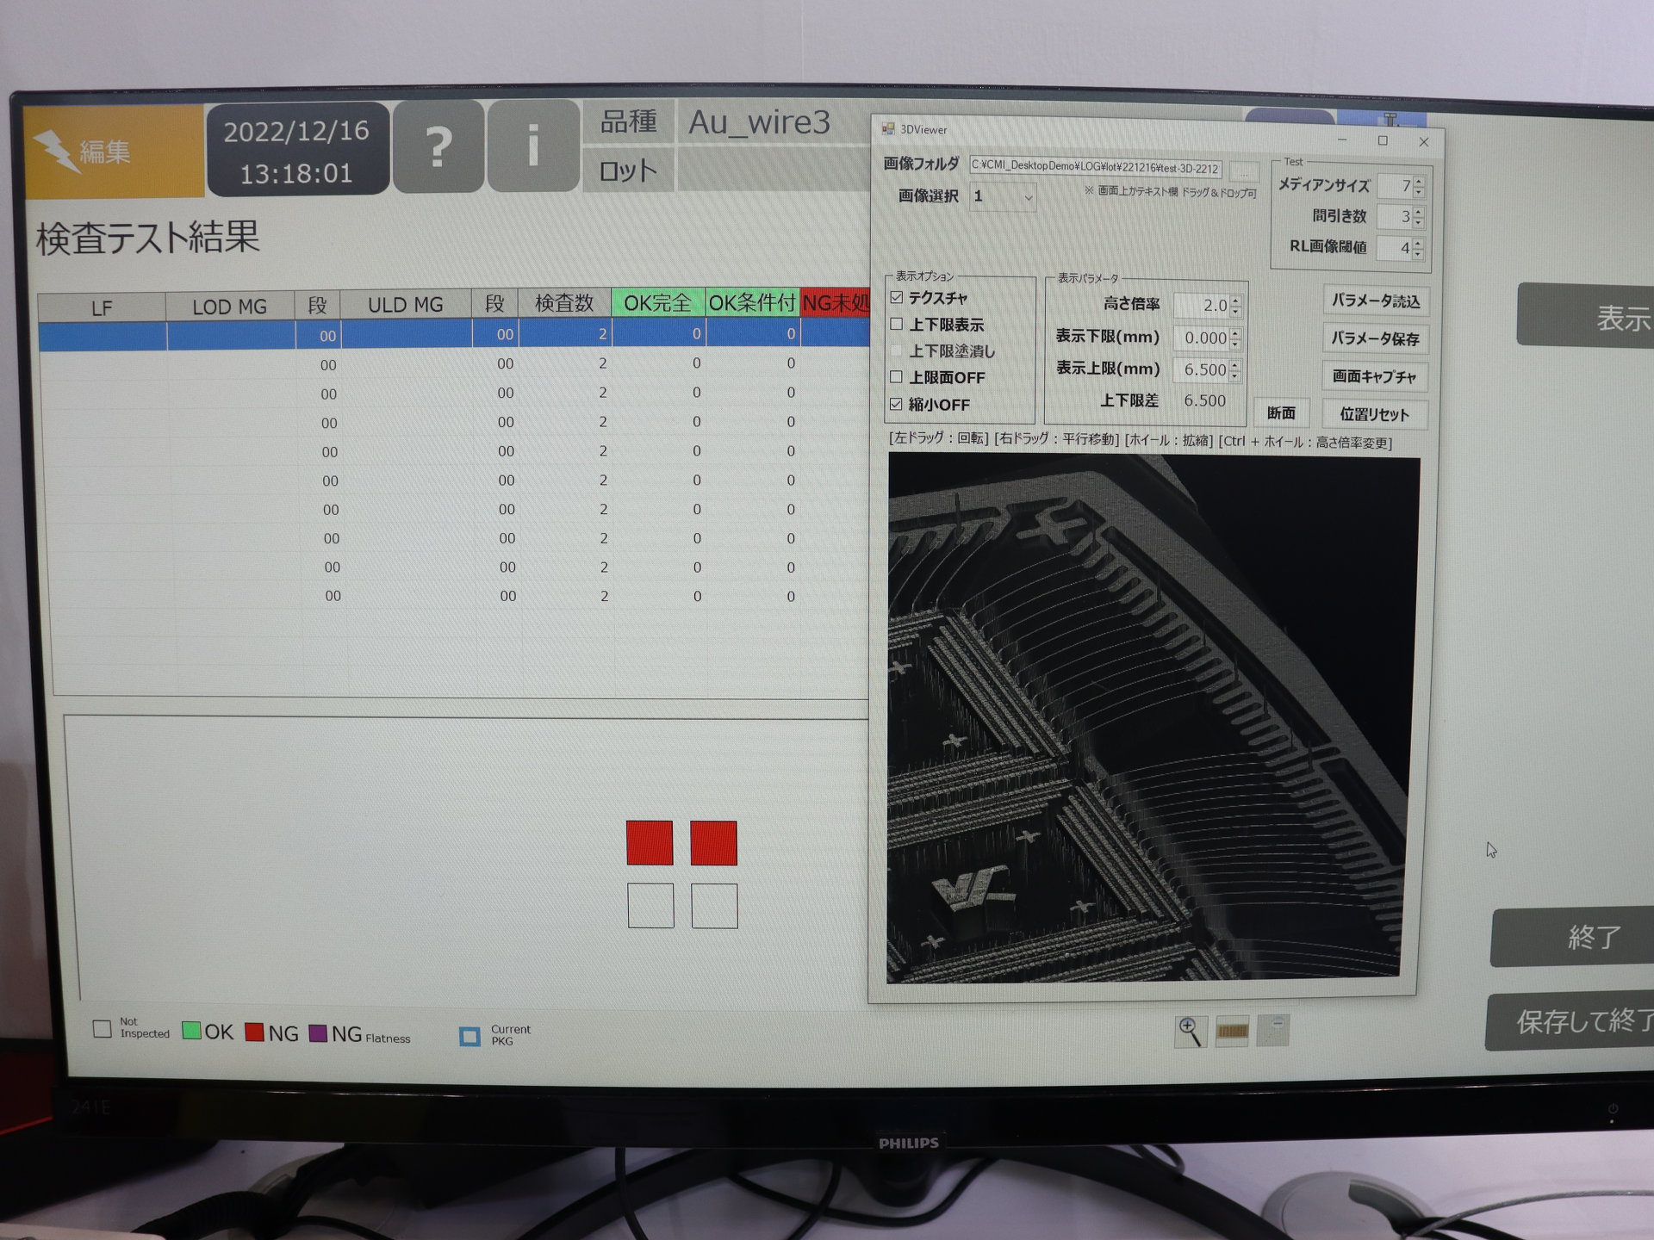
Task: Decrease 表示下限(mm) with down arrow
Action: (1235, 344)
